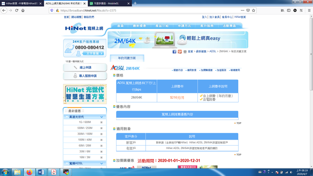Click the browser forward arrow
The width and height of the screenshot is (313, 176).
tap(10, 10)
